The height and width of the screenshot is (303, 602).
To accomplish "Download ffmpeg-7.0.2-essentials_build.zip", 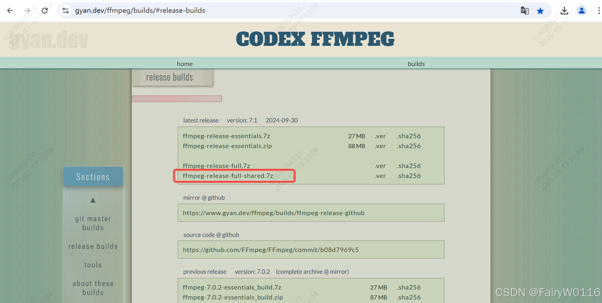I will coord(233,298).
